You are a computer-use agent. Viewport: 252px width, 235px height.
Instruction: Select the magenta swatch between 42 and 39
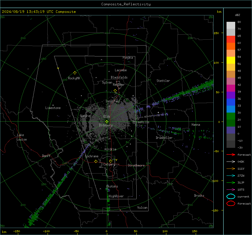[x=231, y=88]
